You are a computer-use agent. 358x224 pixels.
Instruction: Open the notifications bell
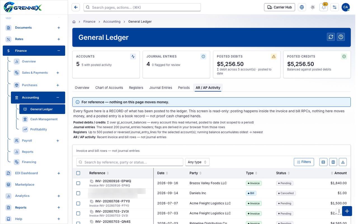tap(324, 7)
